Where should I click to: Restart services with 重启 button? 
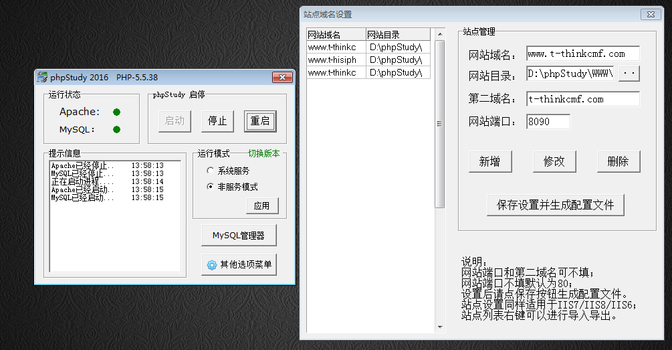pyautogui.click(x=260, y=121)
